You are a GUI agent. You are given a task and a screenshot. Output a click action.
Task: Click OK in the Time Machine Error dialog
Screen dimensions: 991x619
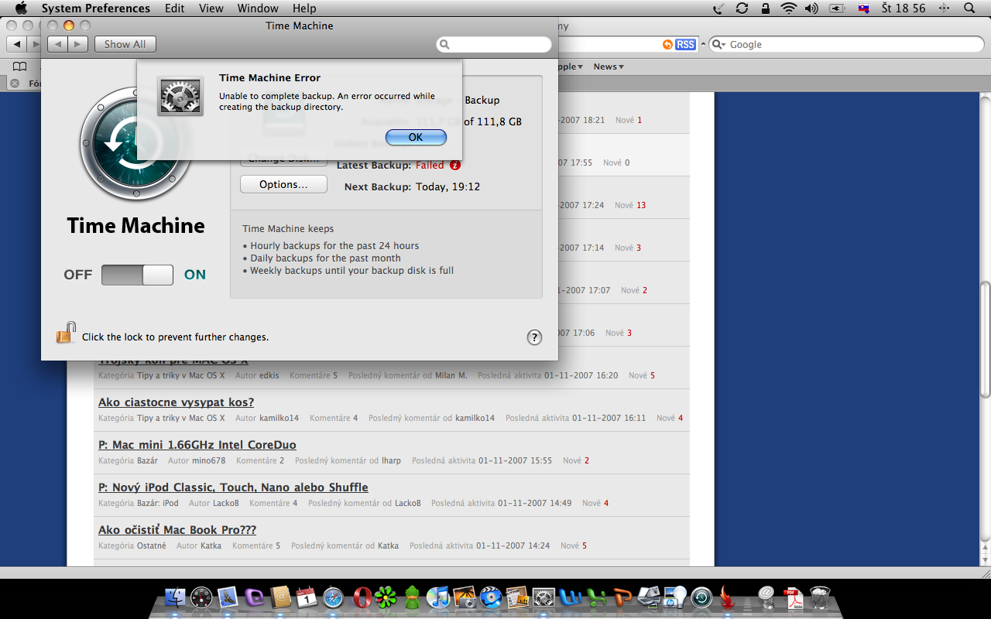416,137
